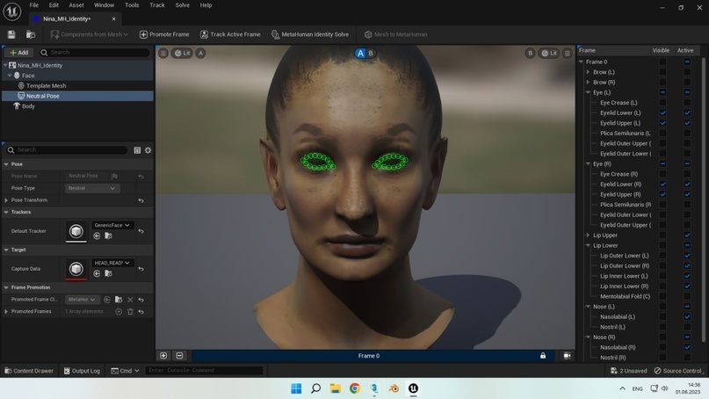Open the File menu

(x=34, y=5)
